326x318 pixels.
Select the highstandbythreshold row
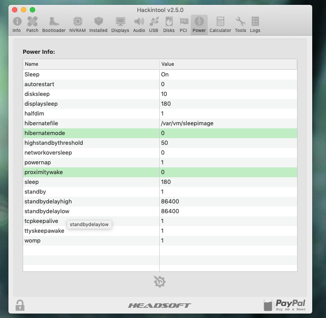coord(160,143)
